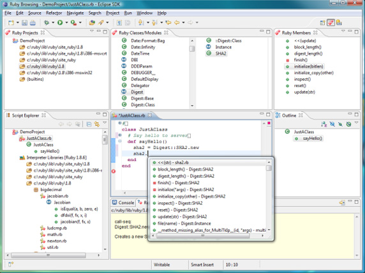Image resolution: width=365 pixels, height=273 pixels.
Task: Open the Window menu
Action: [x=145, y=13]
